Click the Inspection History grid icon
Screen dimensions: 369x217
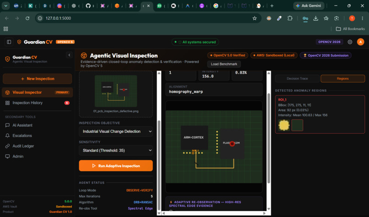tap(7, 103)
